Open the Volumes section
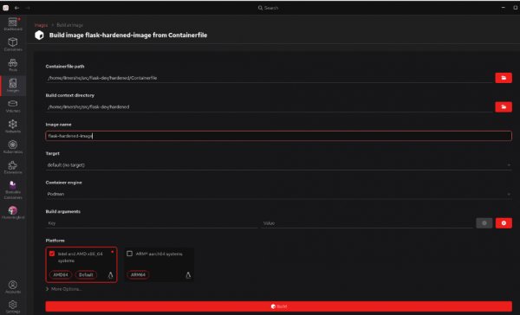 click(13, 106)
